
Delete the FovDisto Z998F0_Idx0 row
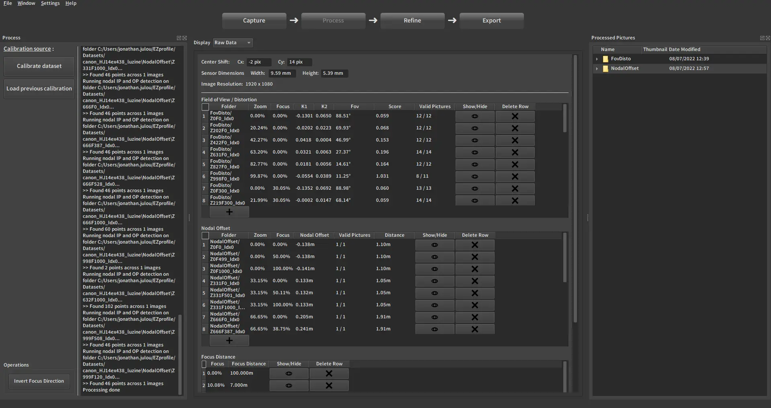515,176
